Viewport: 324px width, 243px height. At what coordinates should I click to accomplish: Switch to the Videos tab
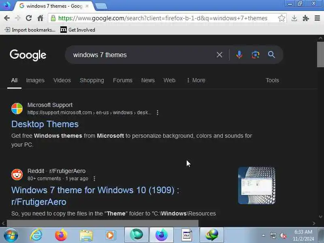(62, 80)
